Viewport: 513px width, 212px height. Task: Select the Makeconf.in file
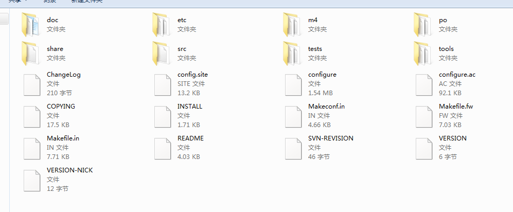[314, 116]
